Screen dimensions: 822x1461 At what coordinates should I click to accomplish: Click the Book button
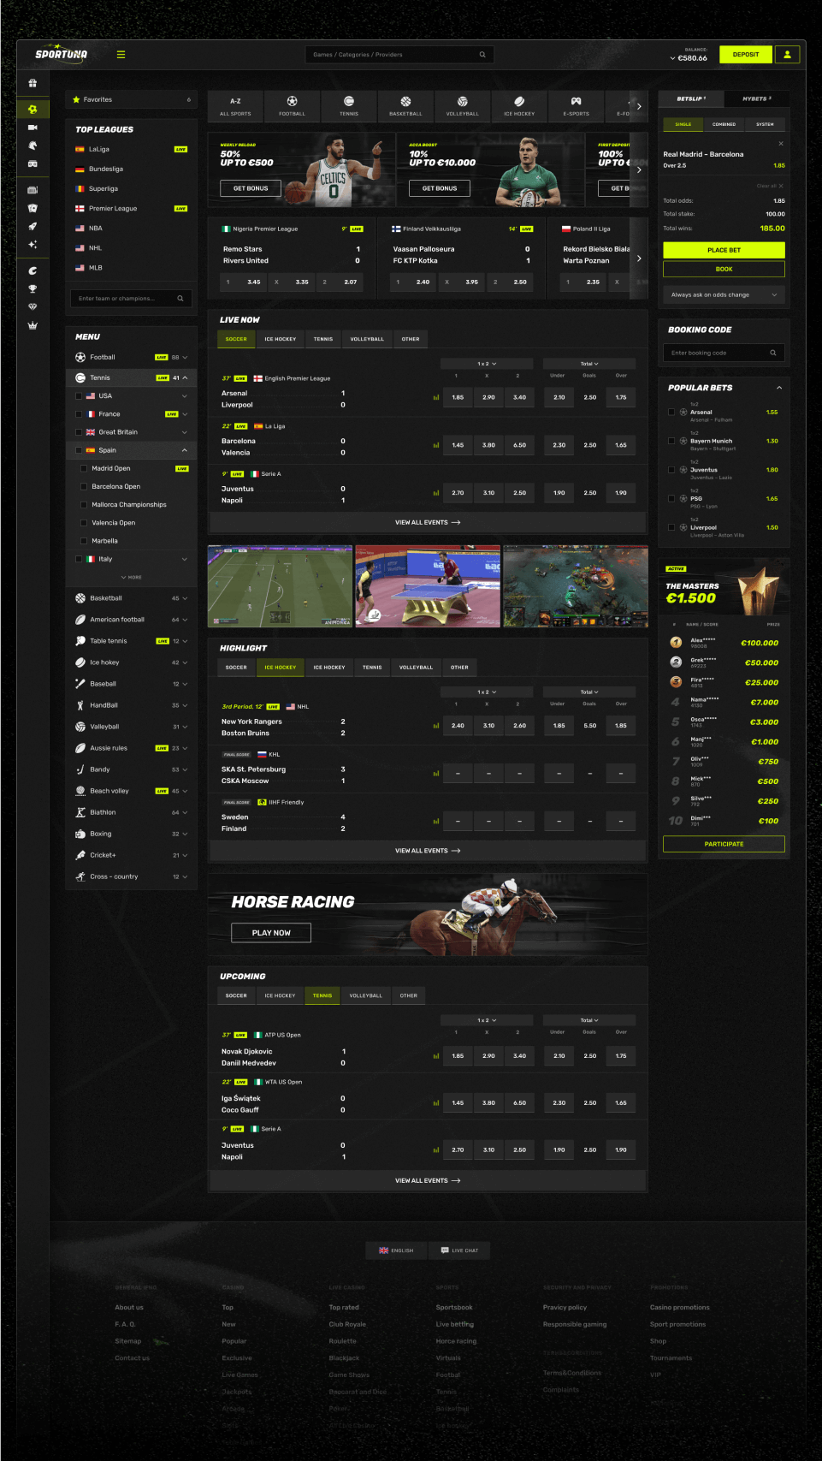pyautogui.click(x=724, y=269)
